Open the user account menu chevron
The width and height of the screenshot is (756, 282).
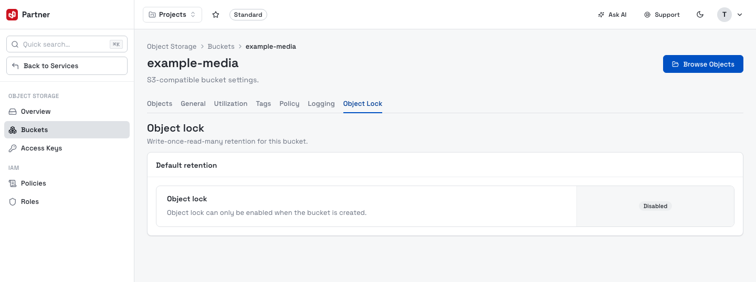(x=740, y=15)
